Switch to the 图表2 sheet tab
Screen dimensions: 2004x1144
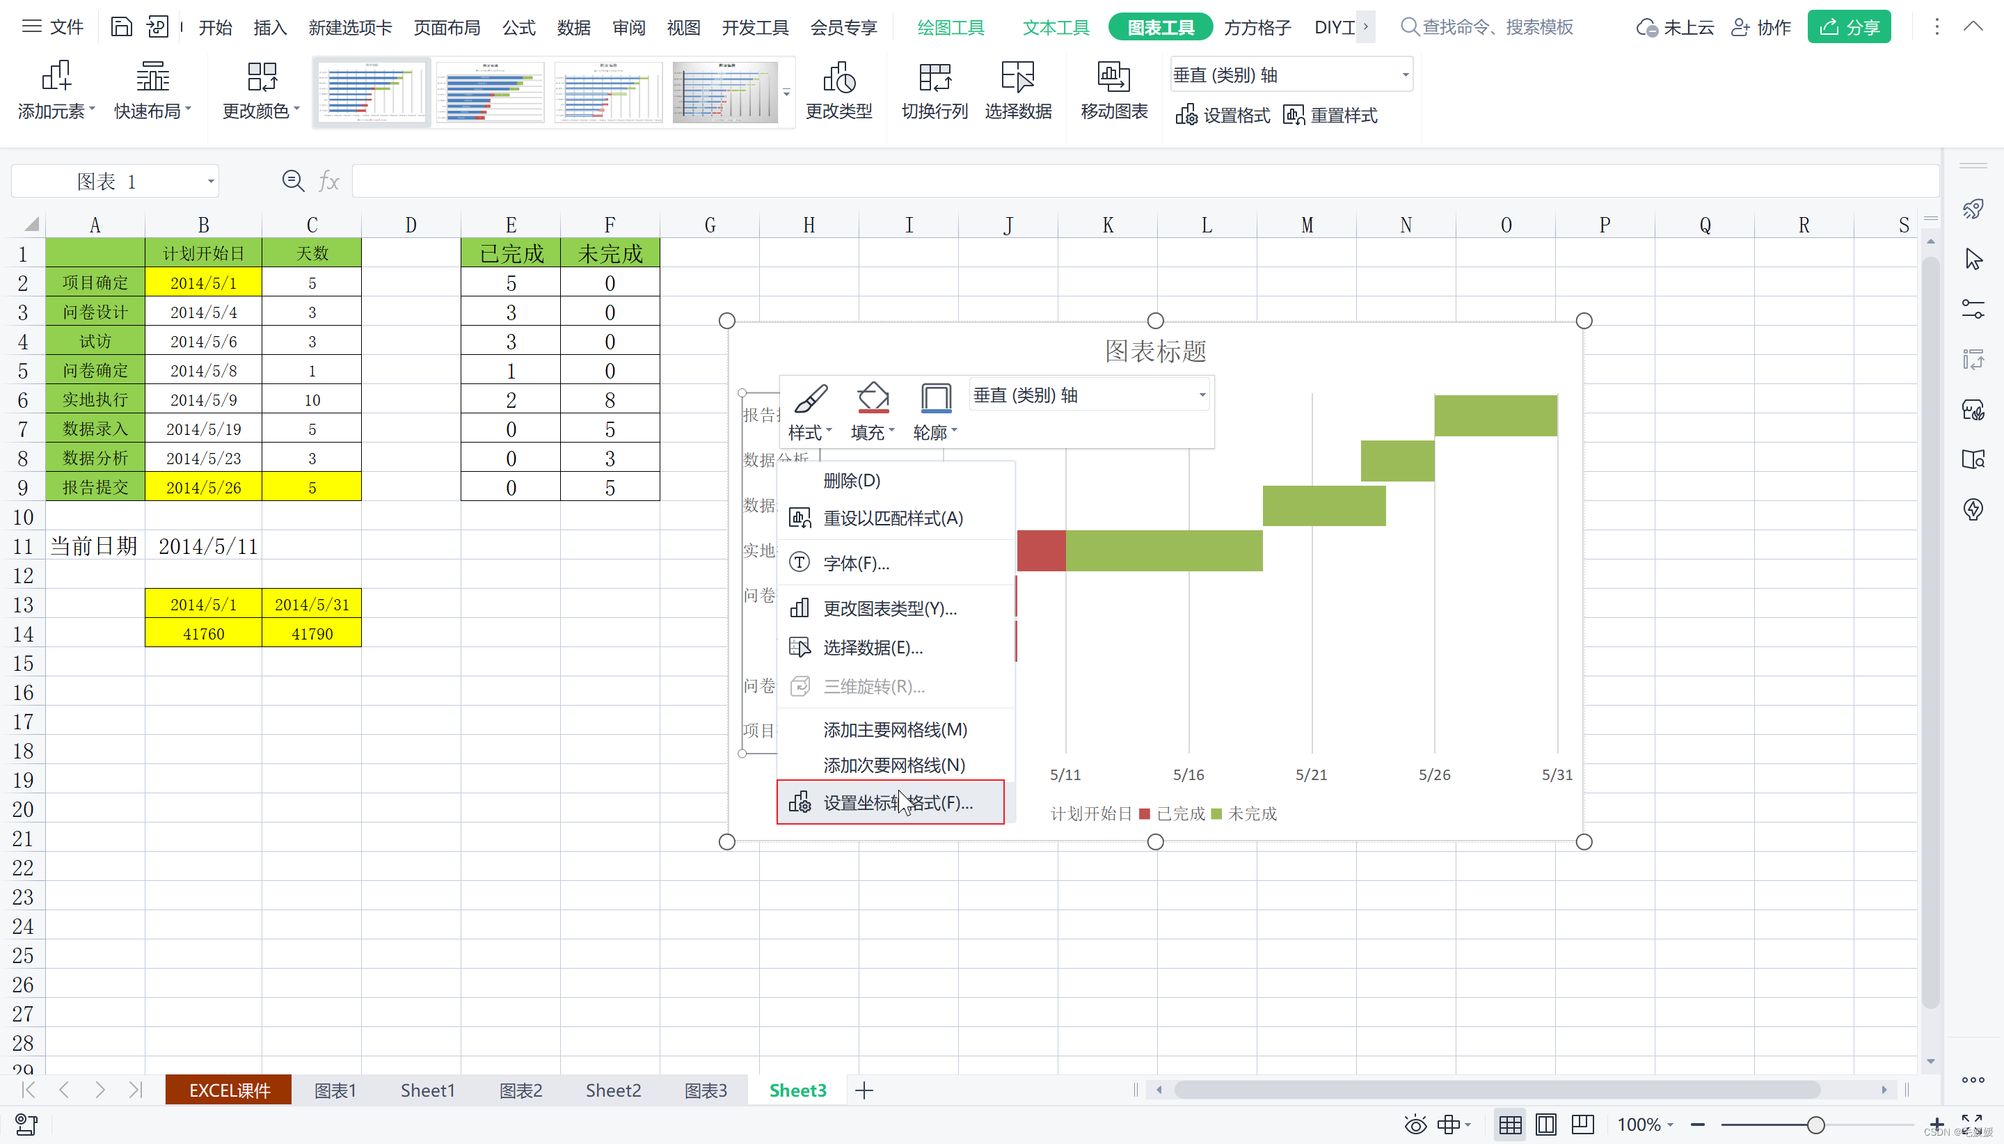click(x=520, y=1090)
